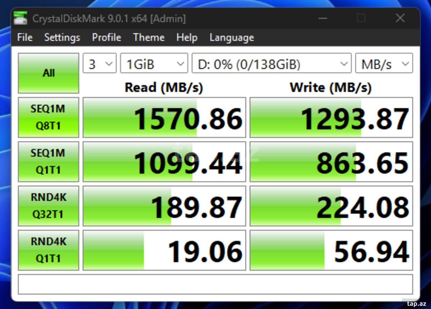Click the Read (MB/s) column header

point(164,87)
